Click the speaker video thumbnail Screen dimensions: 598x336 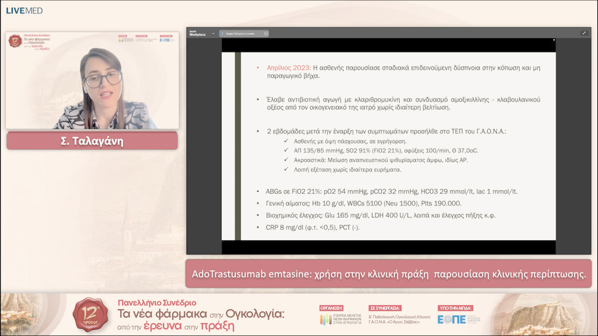coord(92,81)
